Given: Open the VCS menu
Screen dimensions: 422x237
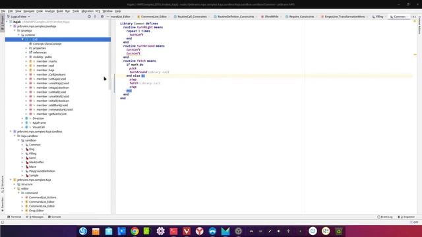Looking at the screenshot, I should click(x=98, y=11).
